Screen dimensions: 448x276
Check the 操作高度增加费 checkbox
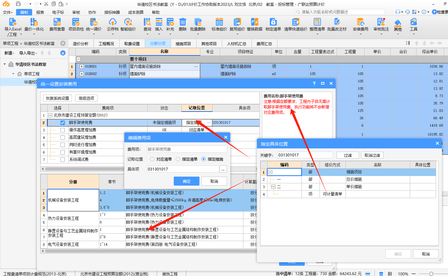63,130
